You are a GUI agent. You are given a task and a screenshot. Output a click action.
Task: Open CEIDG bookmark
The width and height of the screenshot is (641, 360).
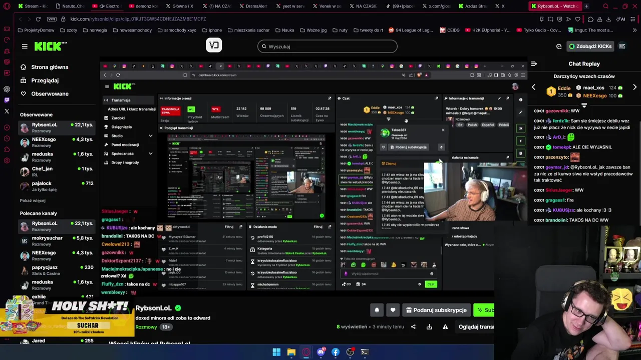pyautogui.click(x=450, y=30)
